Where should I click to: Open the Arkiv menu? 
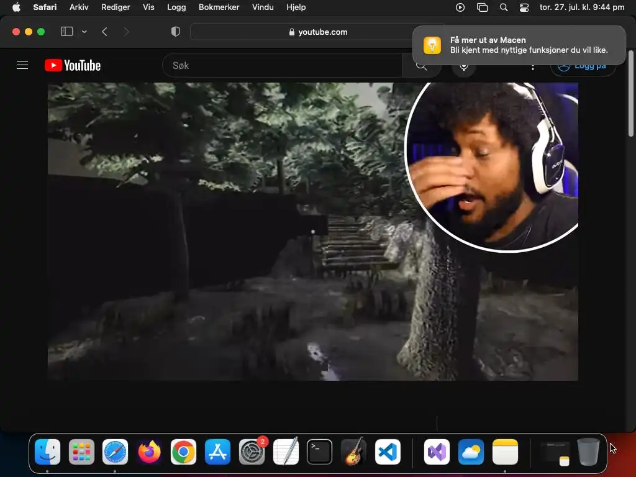pos(79,7)
